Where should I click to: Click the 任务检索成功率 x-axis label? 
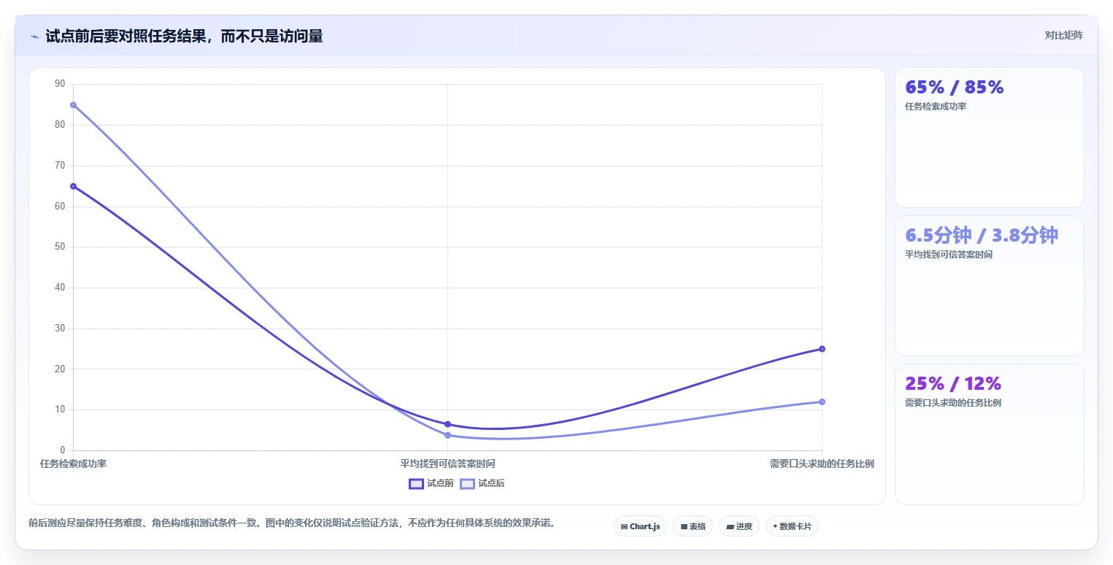pos(73,464)
